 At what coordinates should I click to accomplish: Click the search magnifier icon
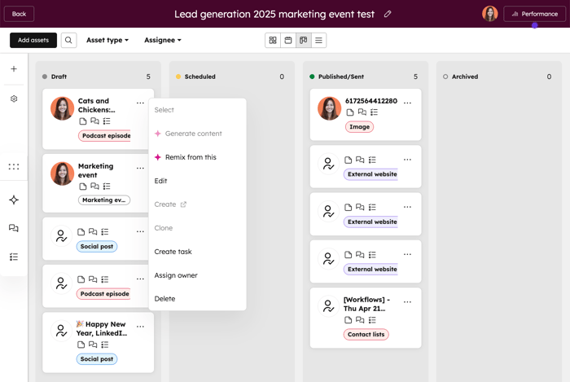(x=68, y=40)
